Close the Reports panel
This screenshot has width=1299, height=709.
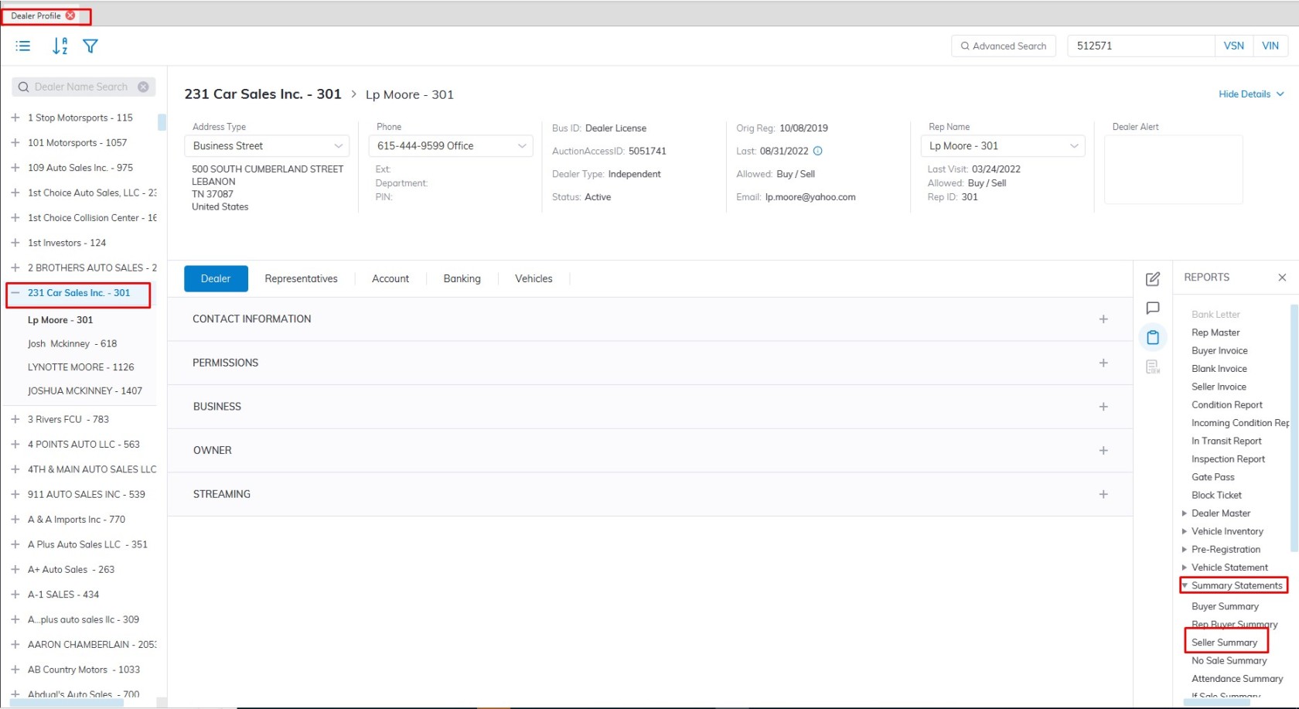pyautogui.click(x=1281, y=278)
